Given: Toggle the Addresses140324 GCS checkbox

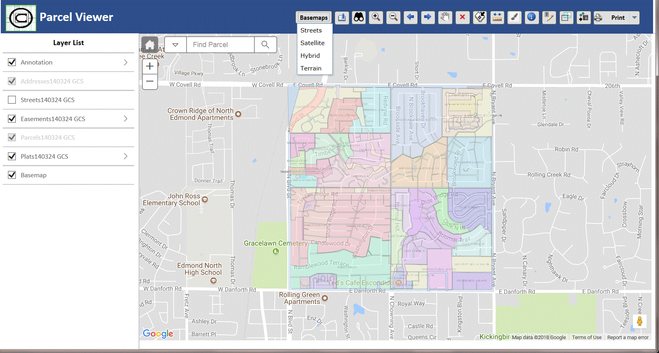Looking at the screenshot, I should pyautogui.click(x=12, y=81).
